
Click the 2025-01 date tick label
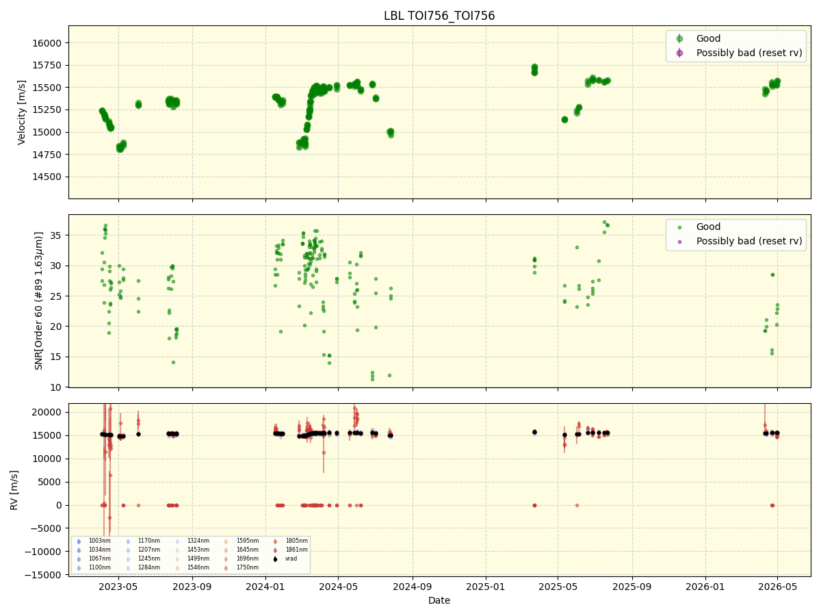tap(485, 587)
